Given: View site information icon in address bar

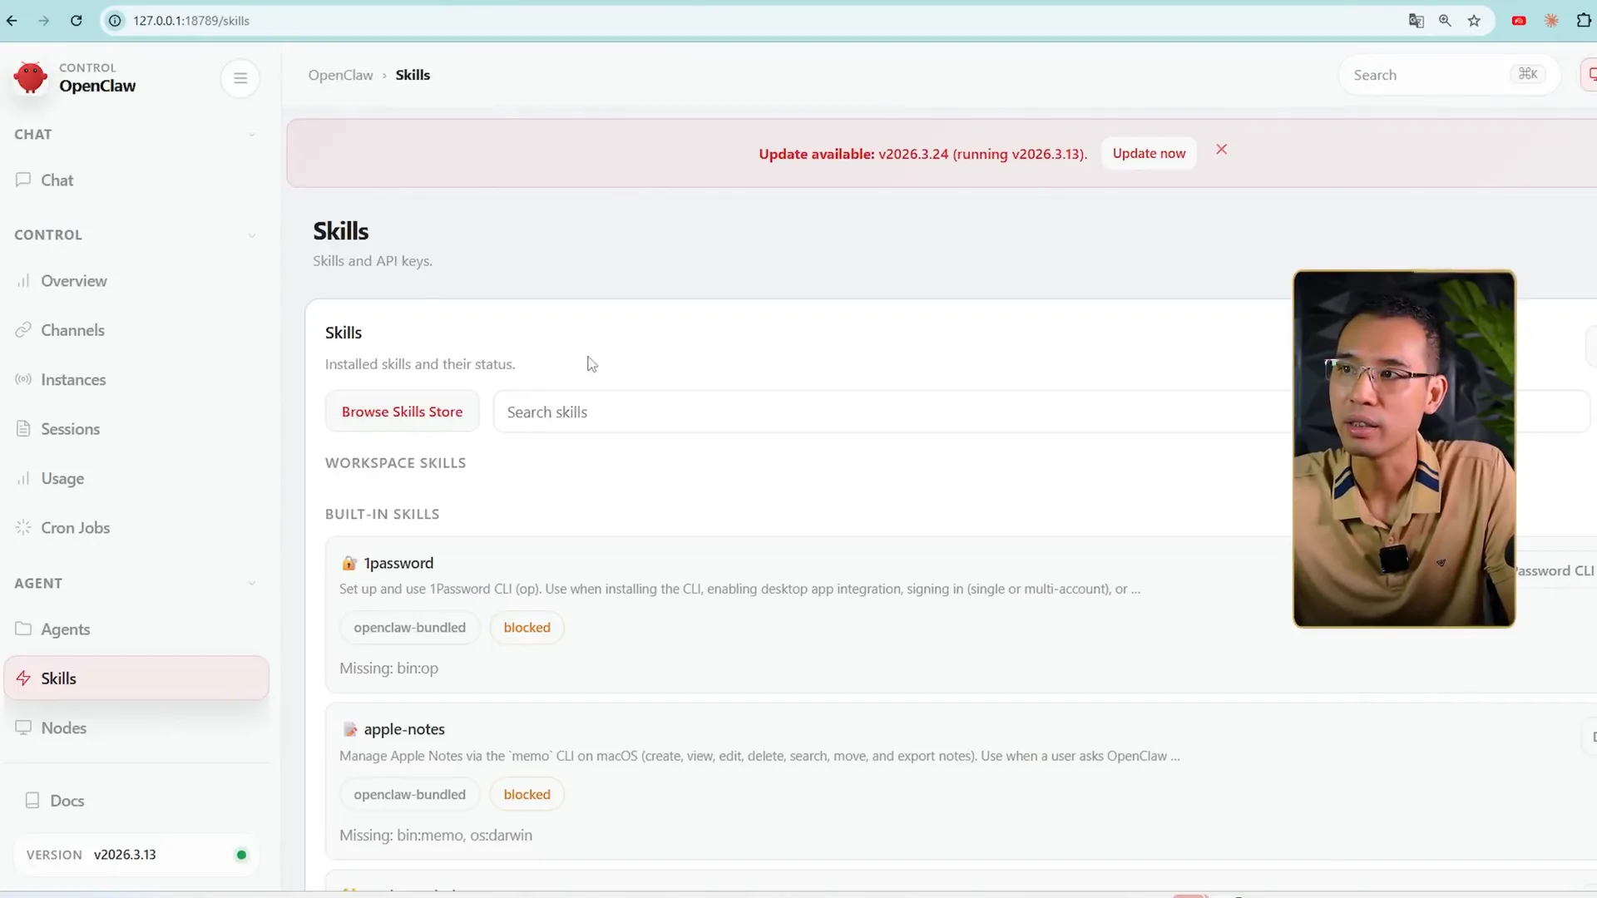Looking at the screenshot, I should coord(116,21).
